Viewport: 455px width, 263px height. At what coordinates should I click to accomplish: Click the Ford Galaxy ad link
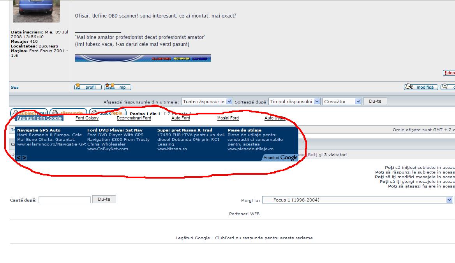87,118
